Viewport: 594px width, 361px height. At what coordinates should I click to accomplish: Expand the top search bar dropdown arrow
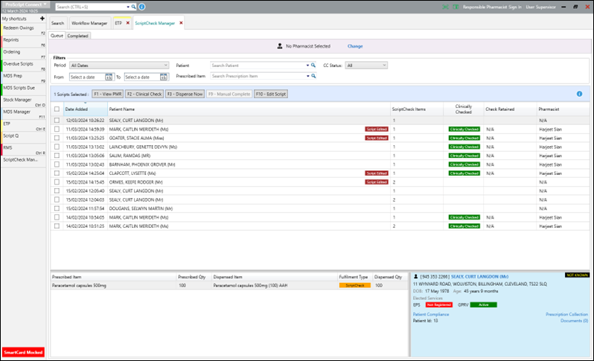tap(128, 7)
